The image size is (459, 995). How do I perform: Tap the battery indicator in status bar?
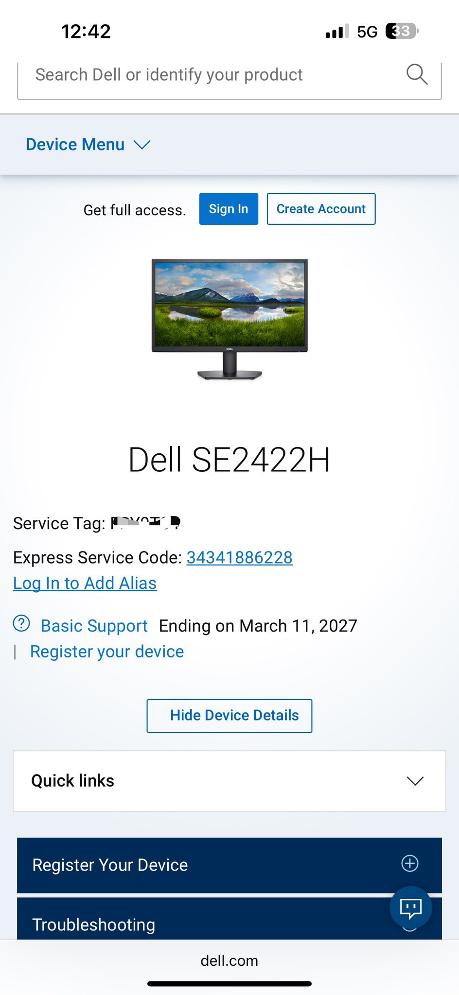tap(402, 31)
